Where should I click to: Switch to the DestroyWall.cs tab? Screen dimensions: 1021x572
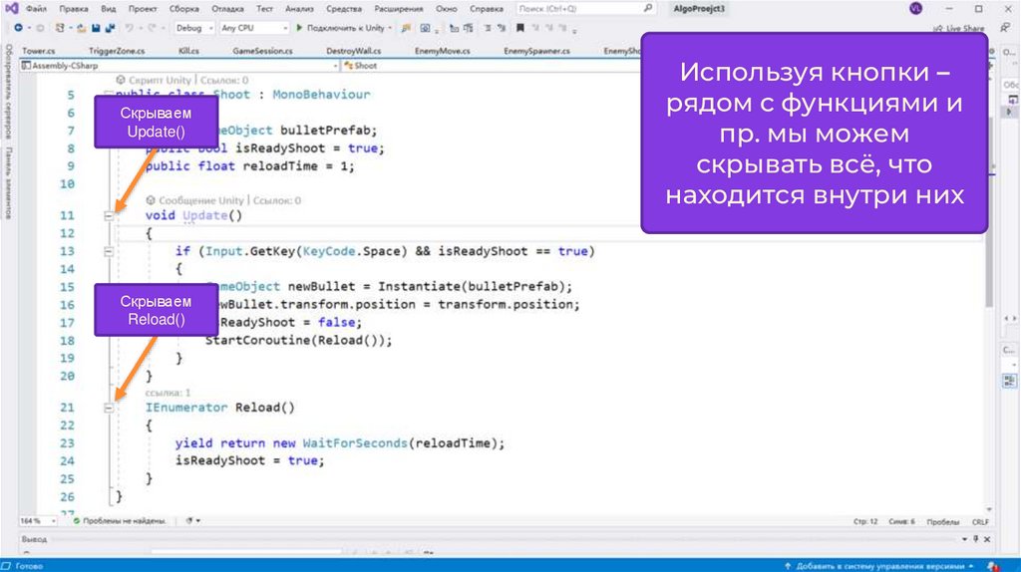tap(354, 51)
